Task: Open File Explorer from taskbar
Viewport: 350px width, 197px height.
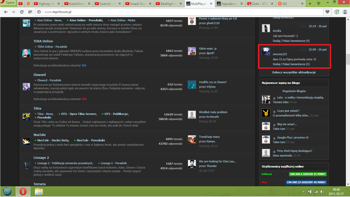Action: (x=39, y=192)
